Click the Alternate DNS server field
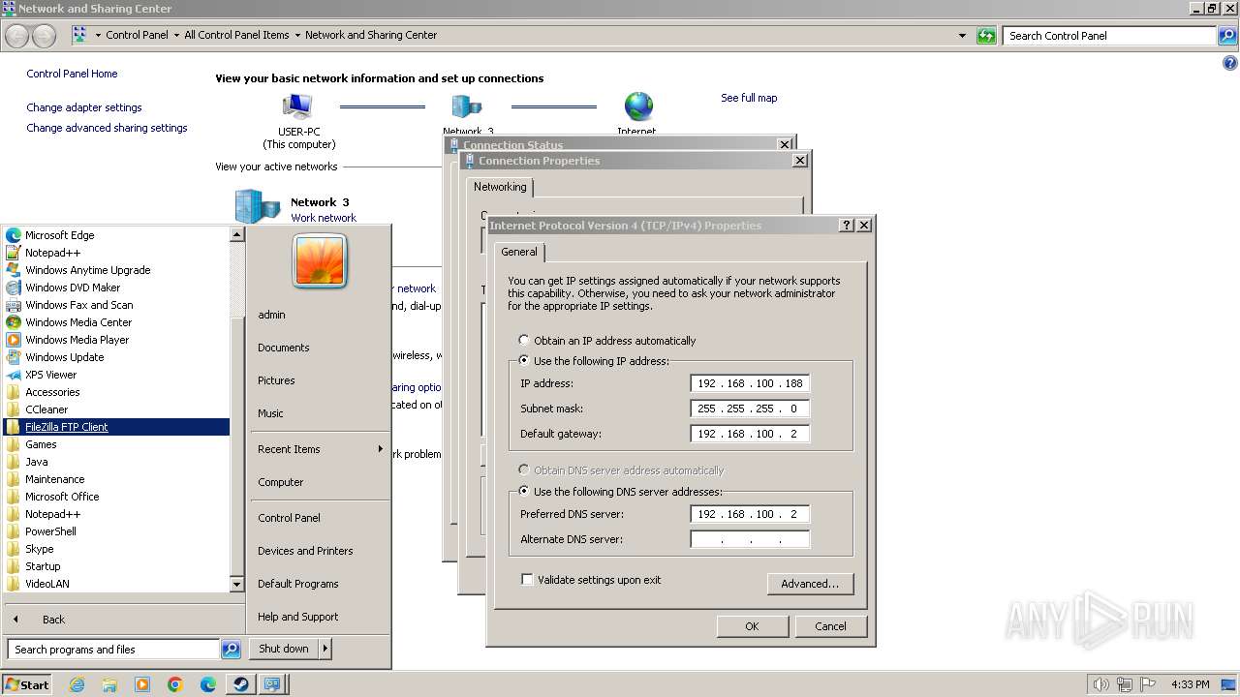The image size is (1240, 697). point(750,539)
